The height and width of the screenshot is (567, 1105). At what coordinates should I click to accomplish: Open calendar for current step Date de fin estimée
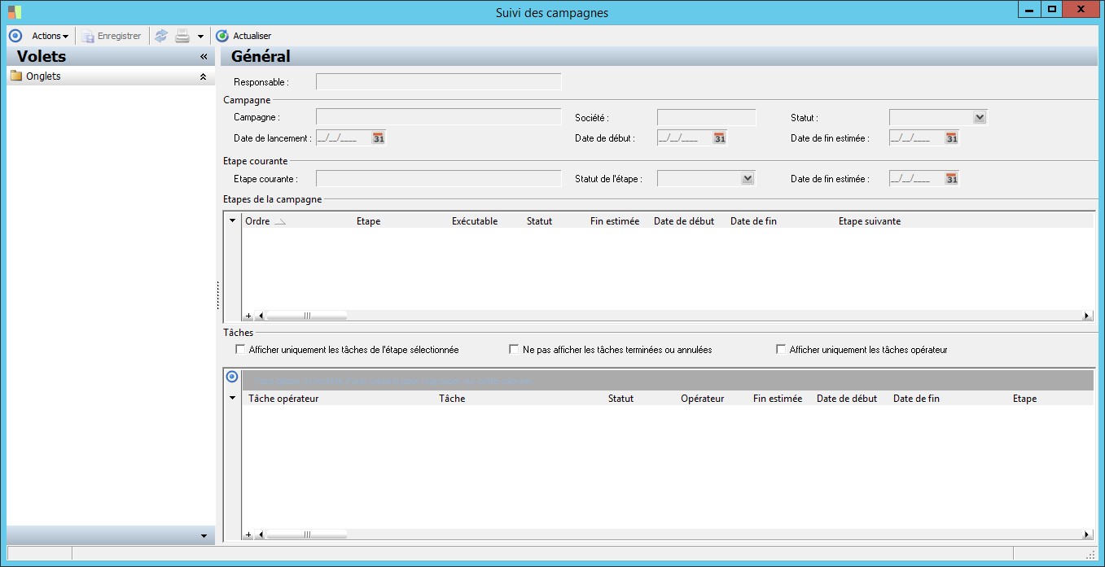951,178
